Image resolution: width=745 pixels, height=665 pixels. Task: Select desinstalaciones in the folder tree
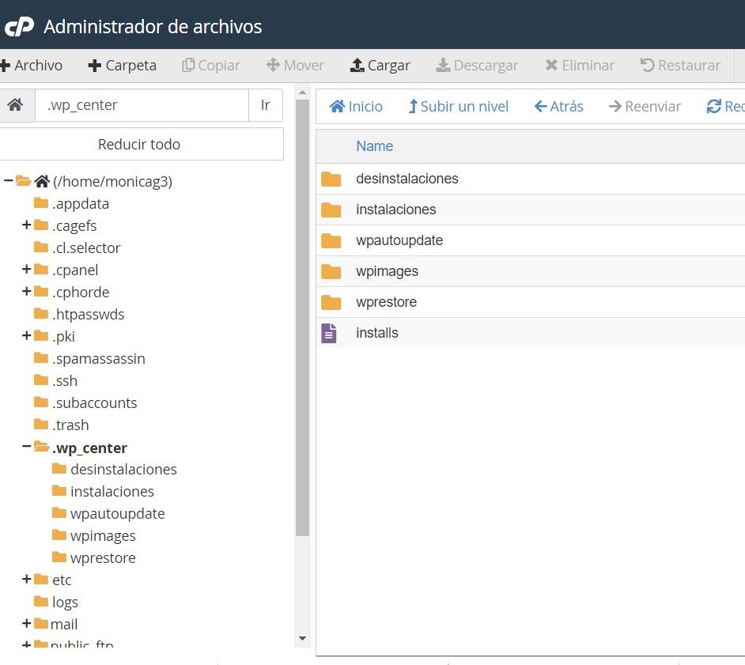click(123, 470)
